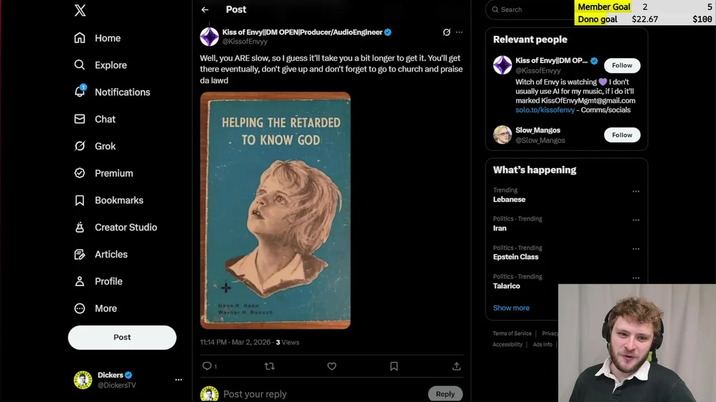Viewport: 716px width, 402px height.
Task: Navigate to Bookmarks in sidebar
Action: tap(119, 200)
